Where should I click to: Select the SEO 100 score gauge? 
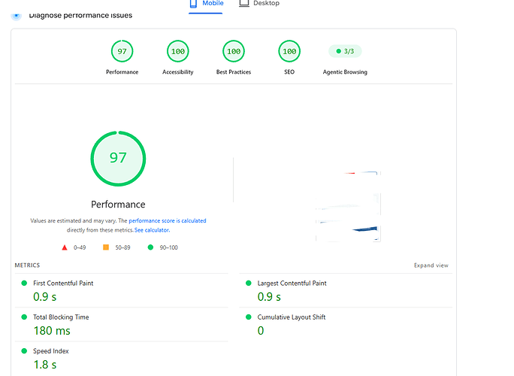click(289, 51)
